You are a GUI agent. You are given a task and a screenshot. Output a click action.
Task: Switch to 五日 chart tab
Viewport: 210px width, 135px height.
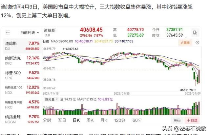(62, 120)
